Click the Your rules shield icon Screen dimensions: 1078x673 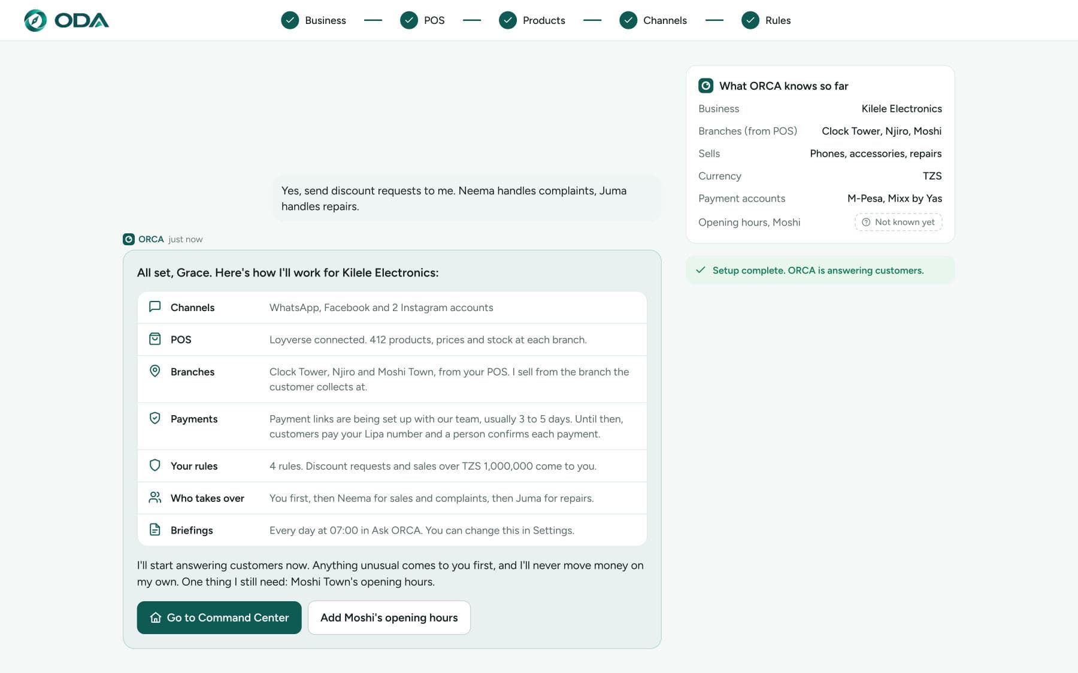(x=155, y=465)
